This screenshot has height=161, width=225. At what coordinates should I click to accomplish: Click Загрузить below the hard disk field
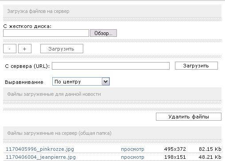[62, 49]
